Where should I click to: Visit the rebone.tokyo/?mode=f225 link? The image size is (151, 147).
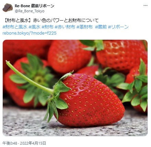click(30, 33)
